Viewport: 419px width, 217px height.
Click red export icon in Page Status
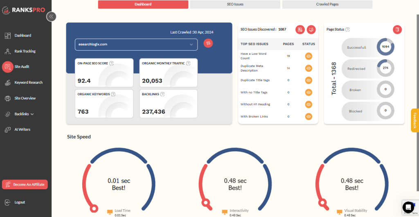click(x=397, y=29)
